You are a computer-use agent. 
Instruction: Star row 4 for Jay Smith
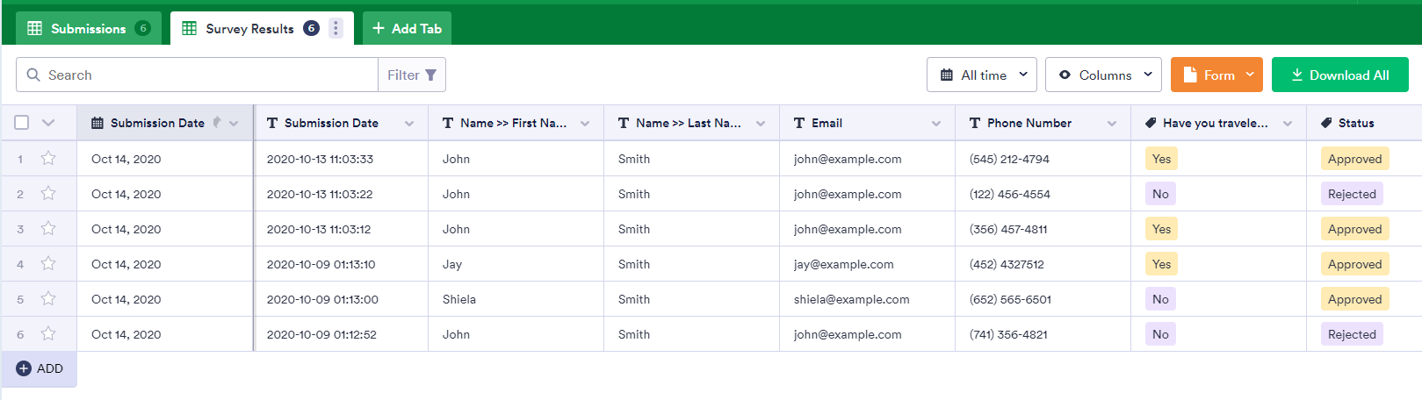(x=48, y=264)
